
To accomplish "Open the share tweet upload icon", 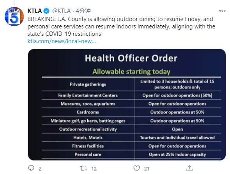I will (189, 168).
